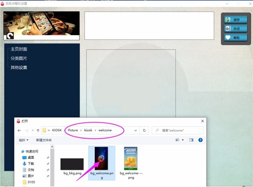Open the dialog help icon
This screenshot has height=187, width=253.
[x=200, y=140]
